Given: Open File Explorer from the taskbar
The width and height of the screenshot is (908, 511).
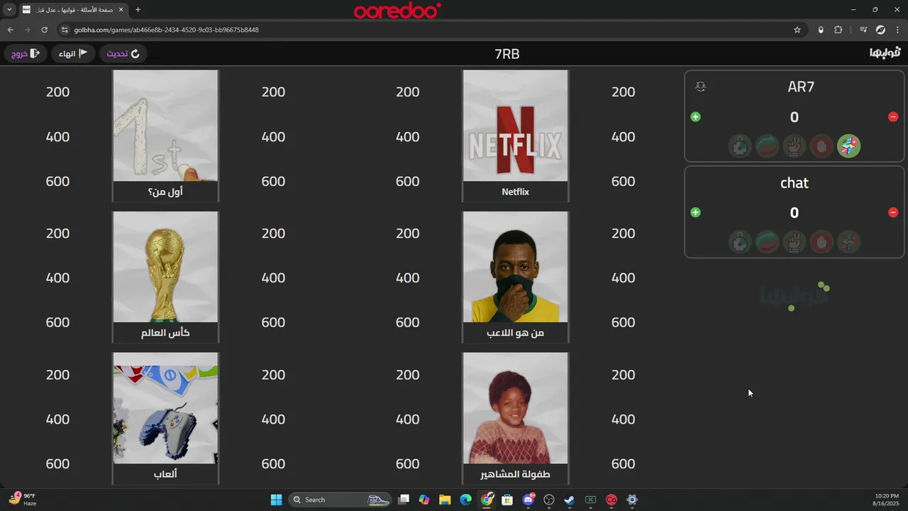Looking at the screenshot, I should tap(445, 500).
